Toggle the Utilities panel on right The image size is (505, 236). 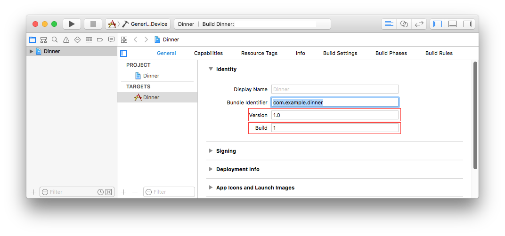(467, 24)
